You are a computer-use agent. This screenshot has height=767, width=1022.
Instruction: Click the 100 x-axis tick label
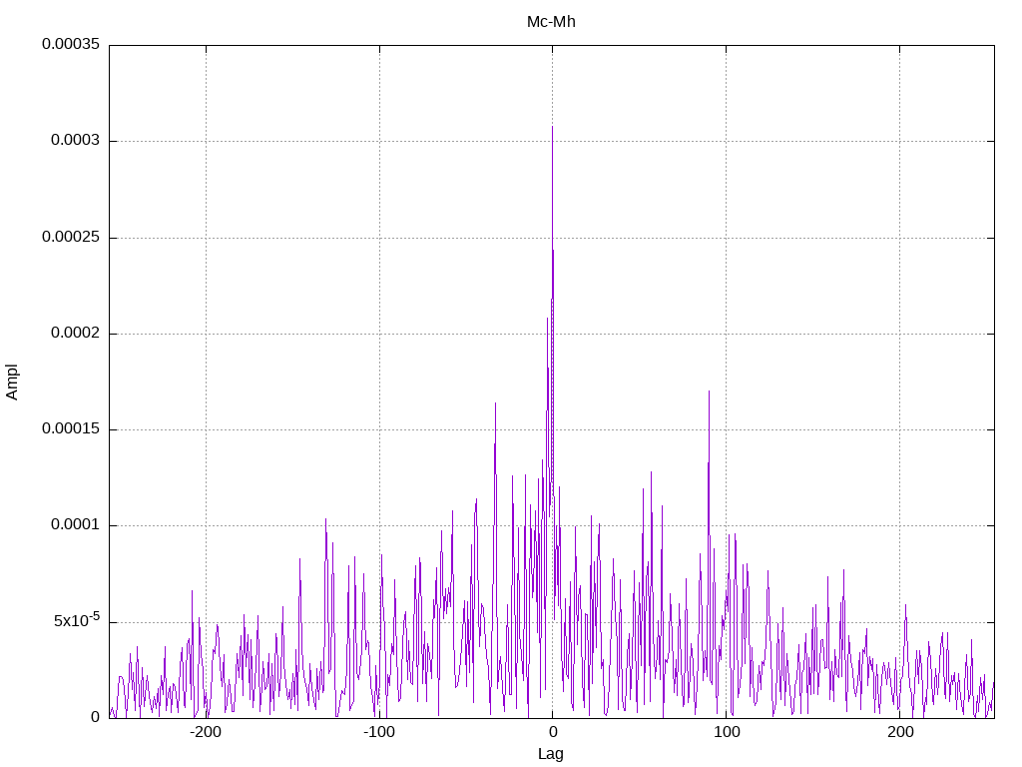(727, 732)
